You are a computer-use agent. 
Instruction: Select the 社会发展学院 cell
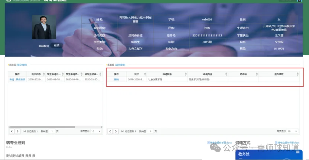pos(167,80)
